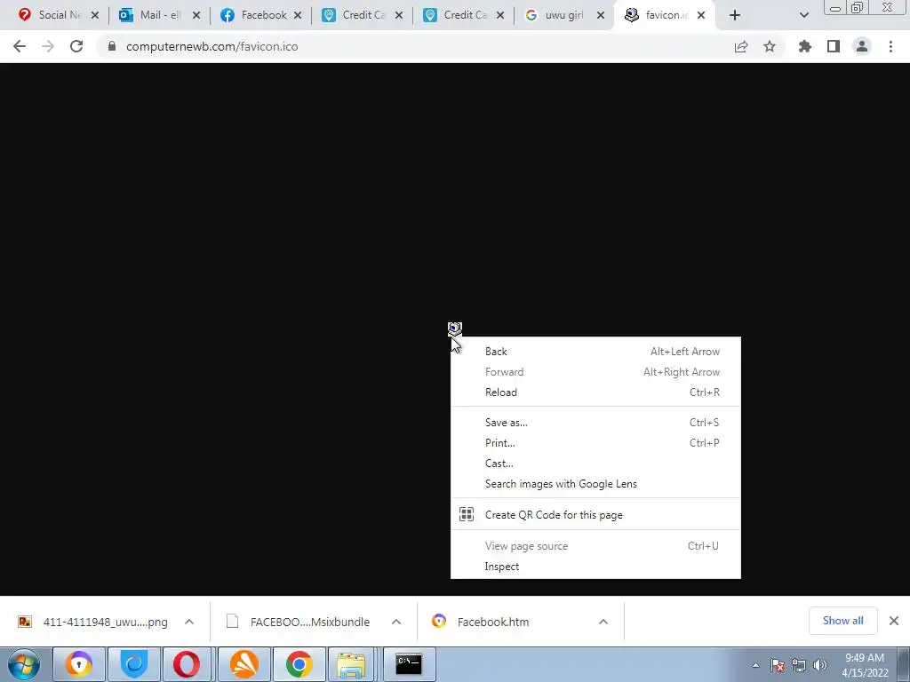Viewport: 910px width, 682px height.
Task: Choose Reload in the context menu
Action: [595, 392]
